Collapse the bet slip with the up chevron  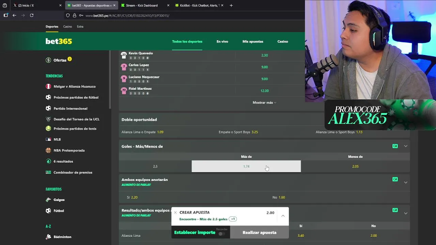(x=283, y=216)
